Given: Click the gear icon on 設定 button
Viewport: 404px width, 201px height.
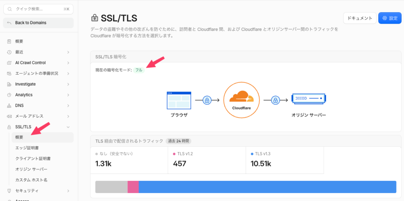Looking at the screenshot, I should tap(385, 18).
